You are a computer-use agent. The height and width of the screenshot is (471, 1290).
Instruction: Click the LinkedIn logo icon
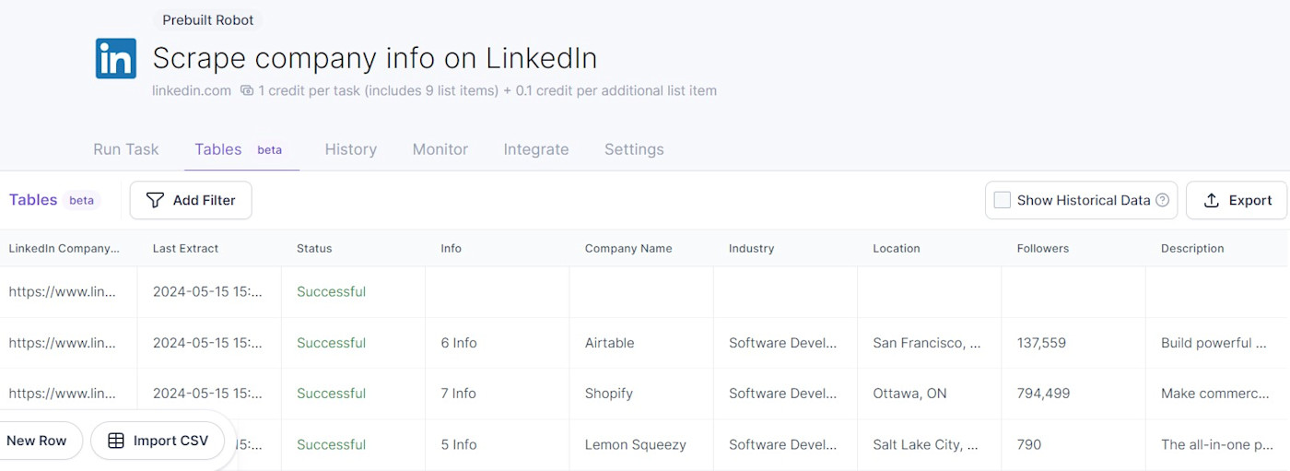click(116, 58)
